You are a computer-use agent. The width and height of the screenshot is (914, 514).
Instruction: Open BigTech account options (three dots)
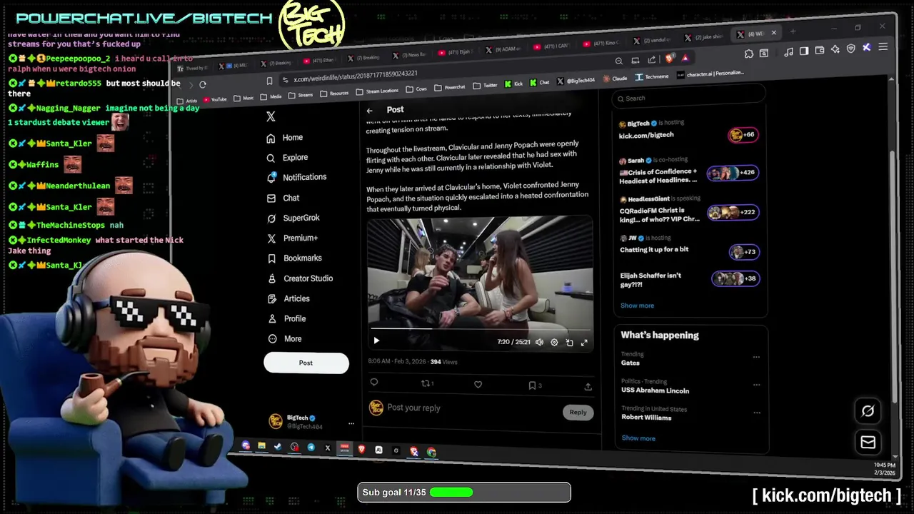tap(351, 423)
